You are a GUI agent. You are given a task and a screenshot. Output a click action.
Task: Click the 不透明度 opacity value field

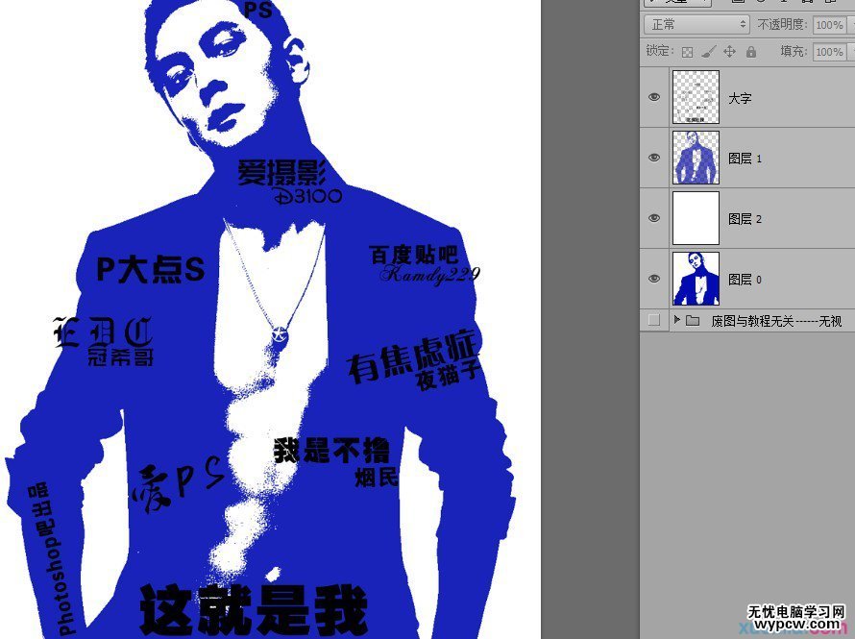point(830,25)
